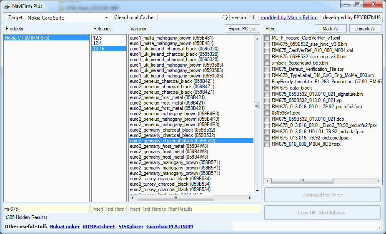The width and height of the screenshot is (386, 234).
Task: Click Variants list scroll up arrow
Action: tap(257, 39)
